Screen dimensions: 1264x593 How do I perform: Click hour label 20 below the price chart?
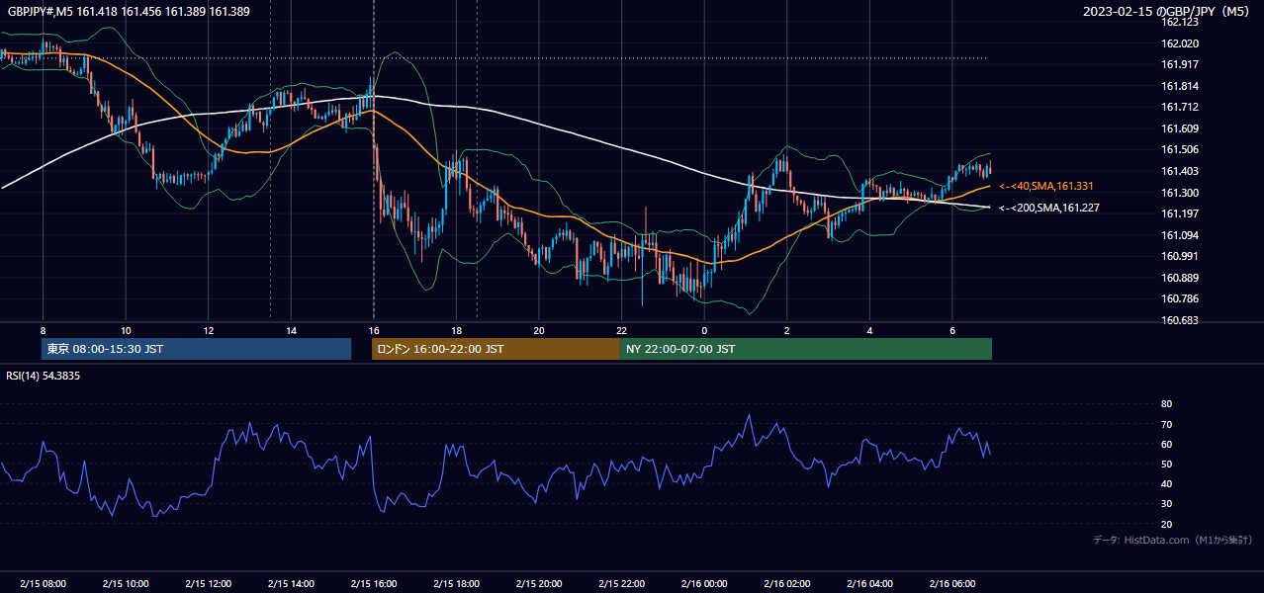pos(539,330)
